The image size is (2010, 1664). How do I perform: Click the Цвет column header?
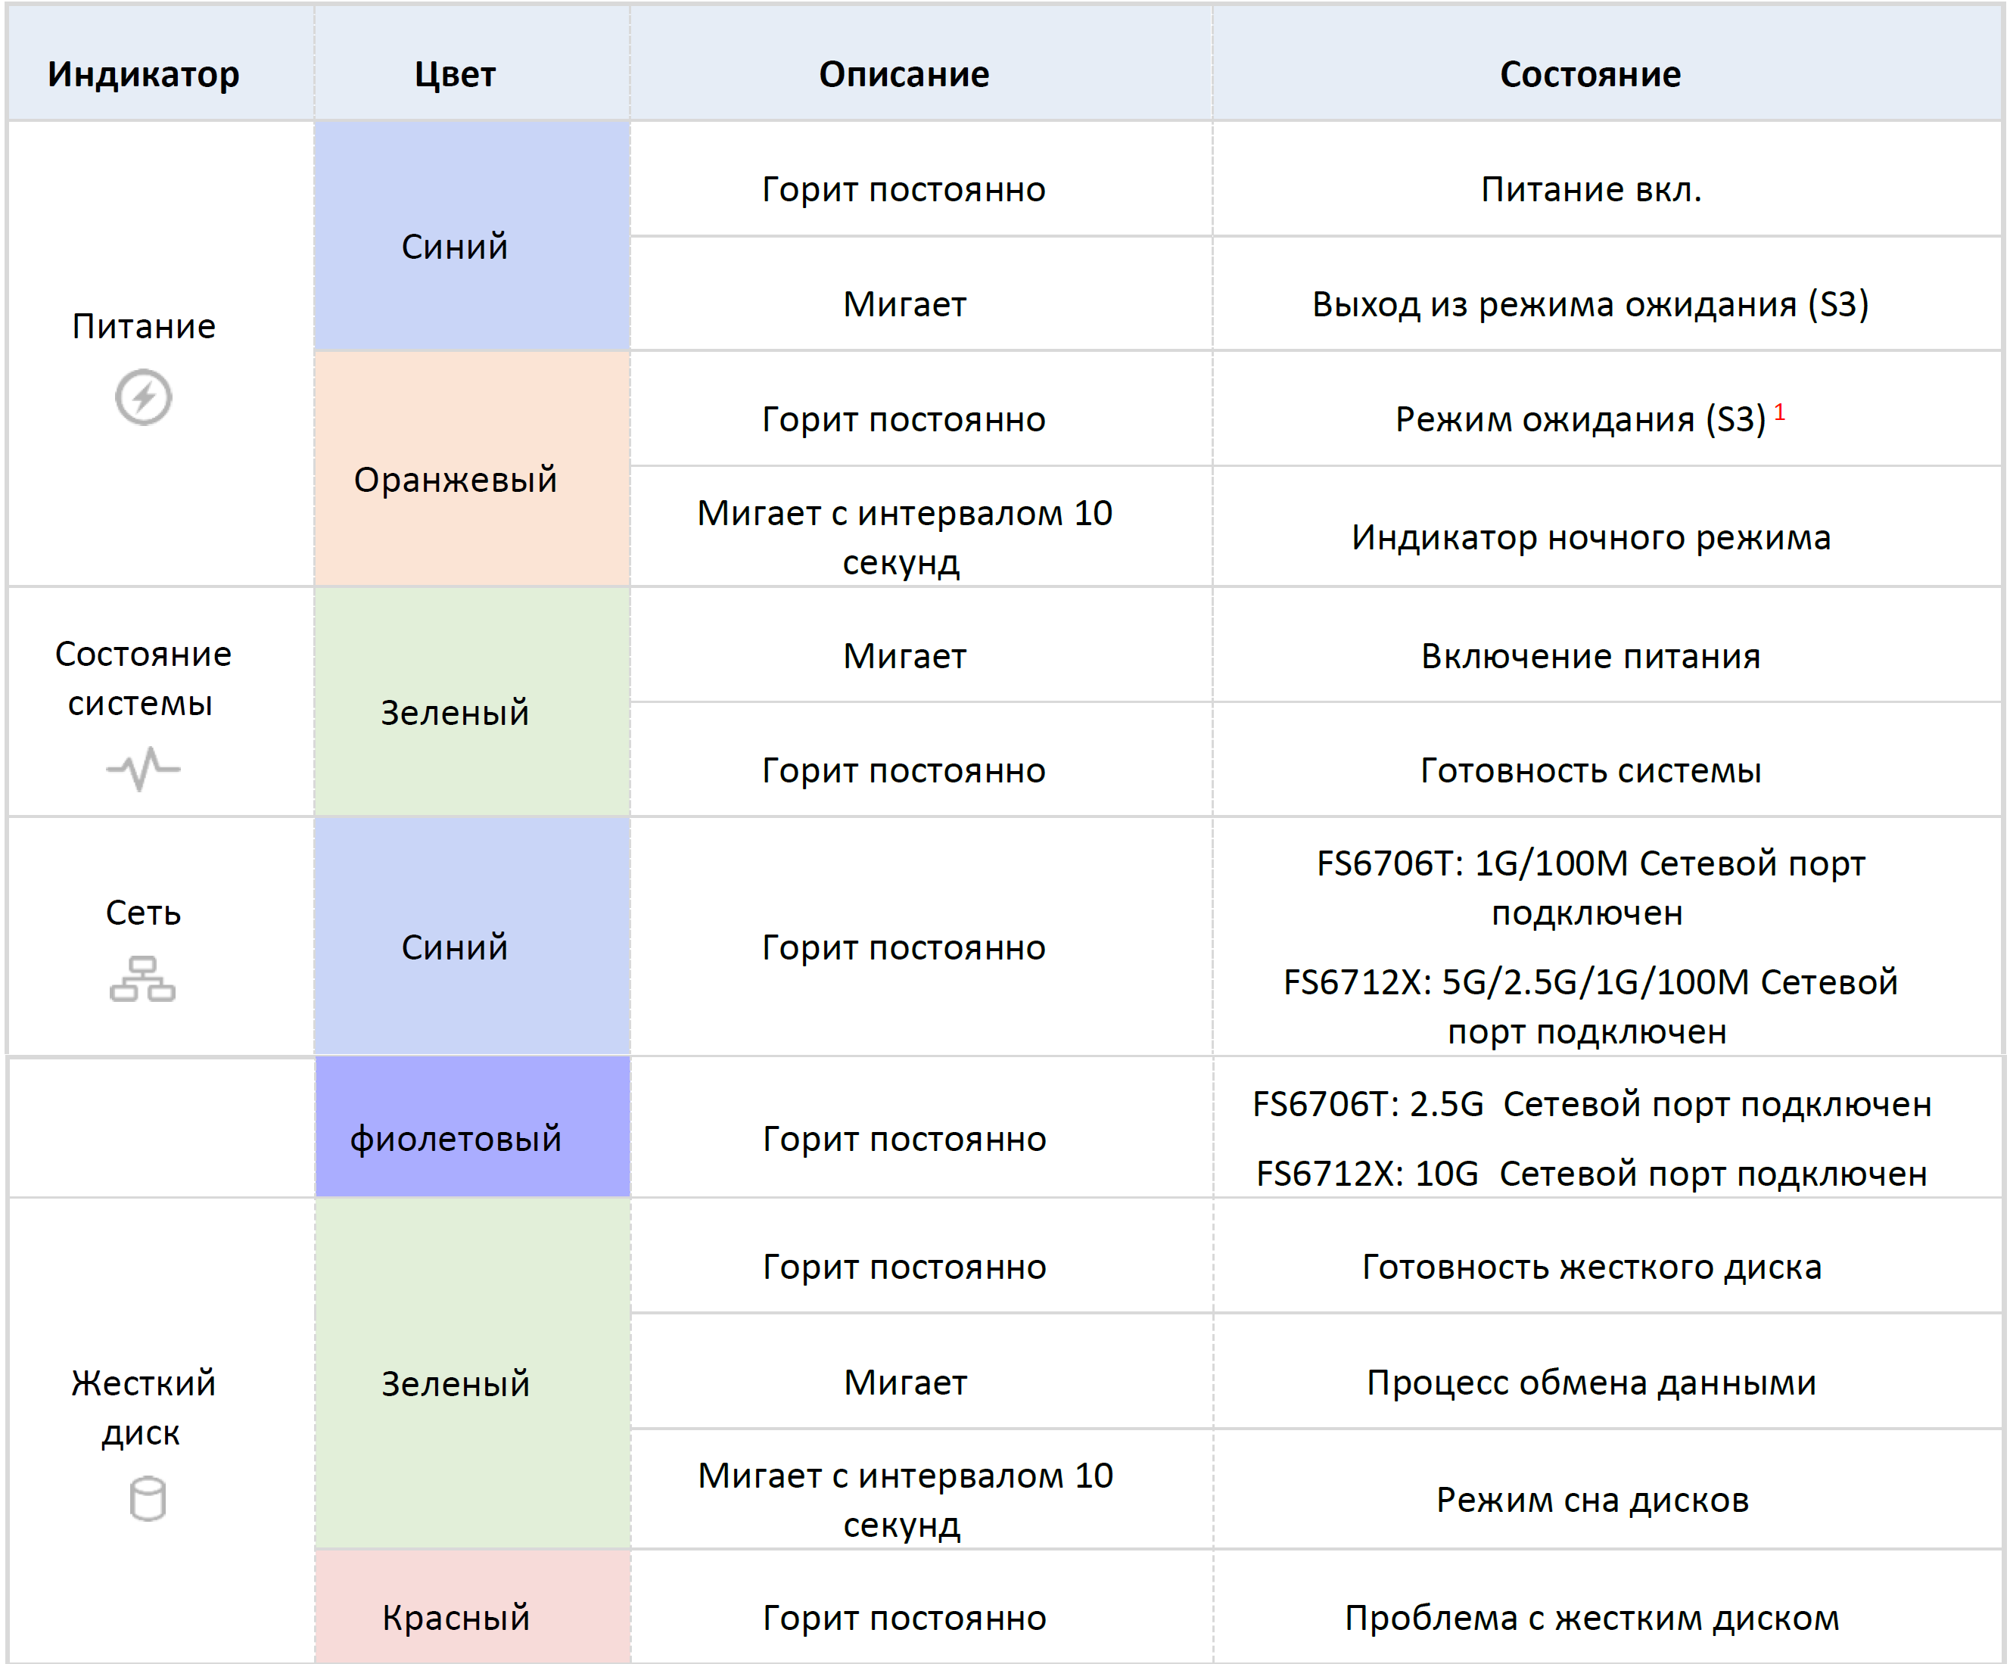coord(455,73)
